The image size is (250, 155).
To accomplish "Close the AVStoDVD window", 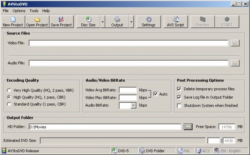I will click(x=245, y=4).
